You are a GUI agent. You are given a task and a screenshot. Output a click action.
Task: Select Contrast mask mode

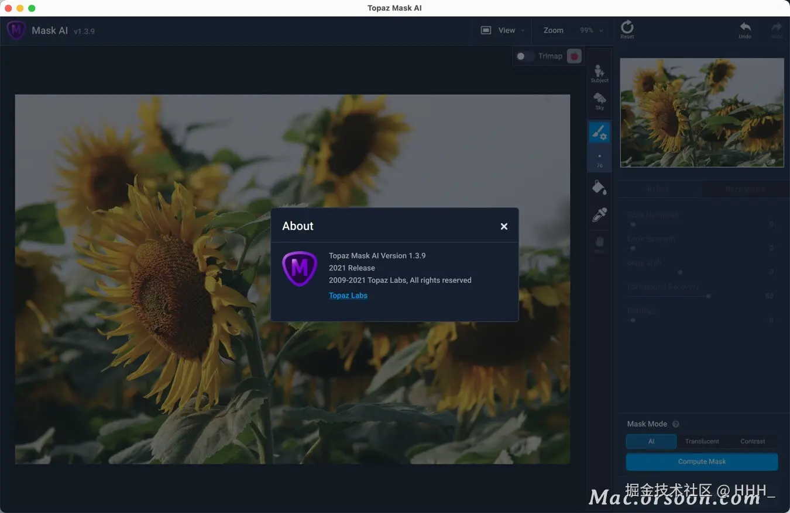(753, 442)
